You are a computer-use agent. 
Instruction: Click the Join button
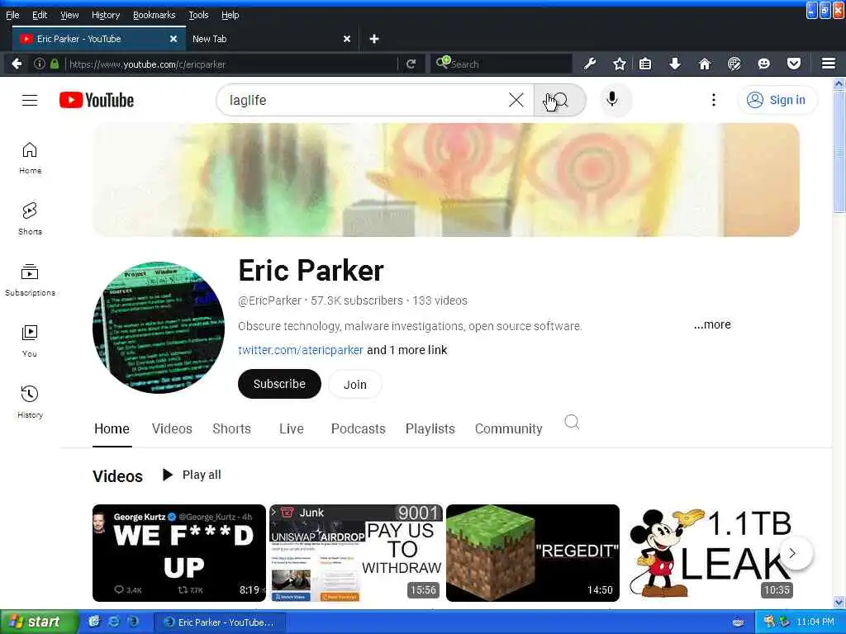tap(355, 385)
